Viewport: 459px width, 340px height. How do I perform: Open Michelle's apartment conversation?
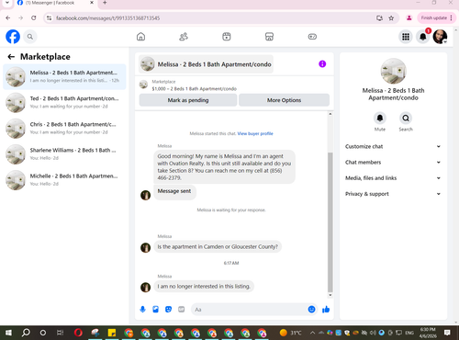point(64,180)
